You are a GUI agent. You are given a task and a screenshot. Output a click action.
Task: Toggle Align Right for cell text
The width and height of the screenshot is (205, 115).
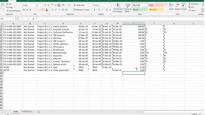tap(59, 10)
